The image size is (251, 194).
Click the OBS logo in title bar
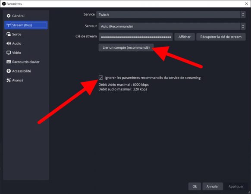click(4, 4)
